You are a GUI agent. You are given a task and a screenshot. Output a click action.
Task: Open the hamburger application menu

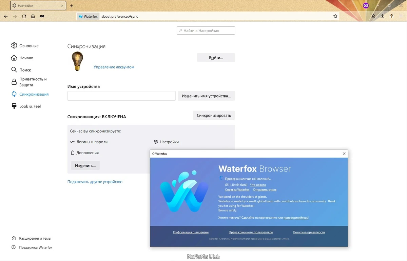[401, 16]
